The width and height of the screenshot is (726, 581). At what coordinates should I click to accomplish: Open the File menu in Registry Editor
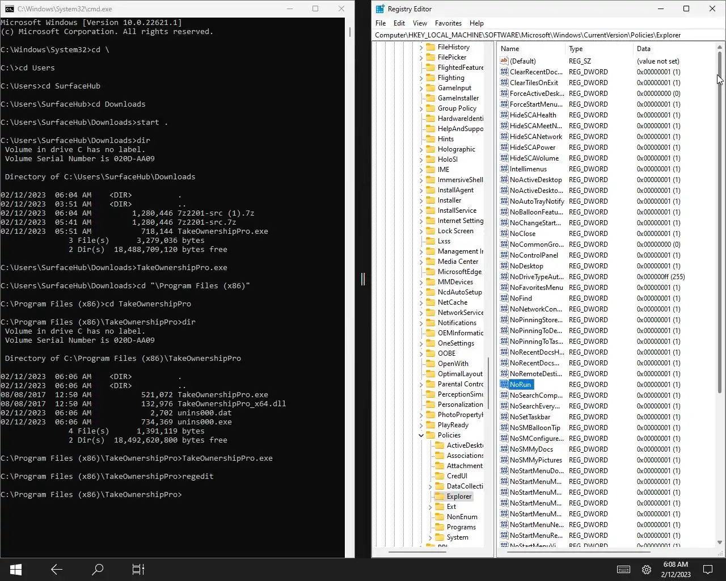tap(381, 23)
